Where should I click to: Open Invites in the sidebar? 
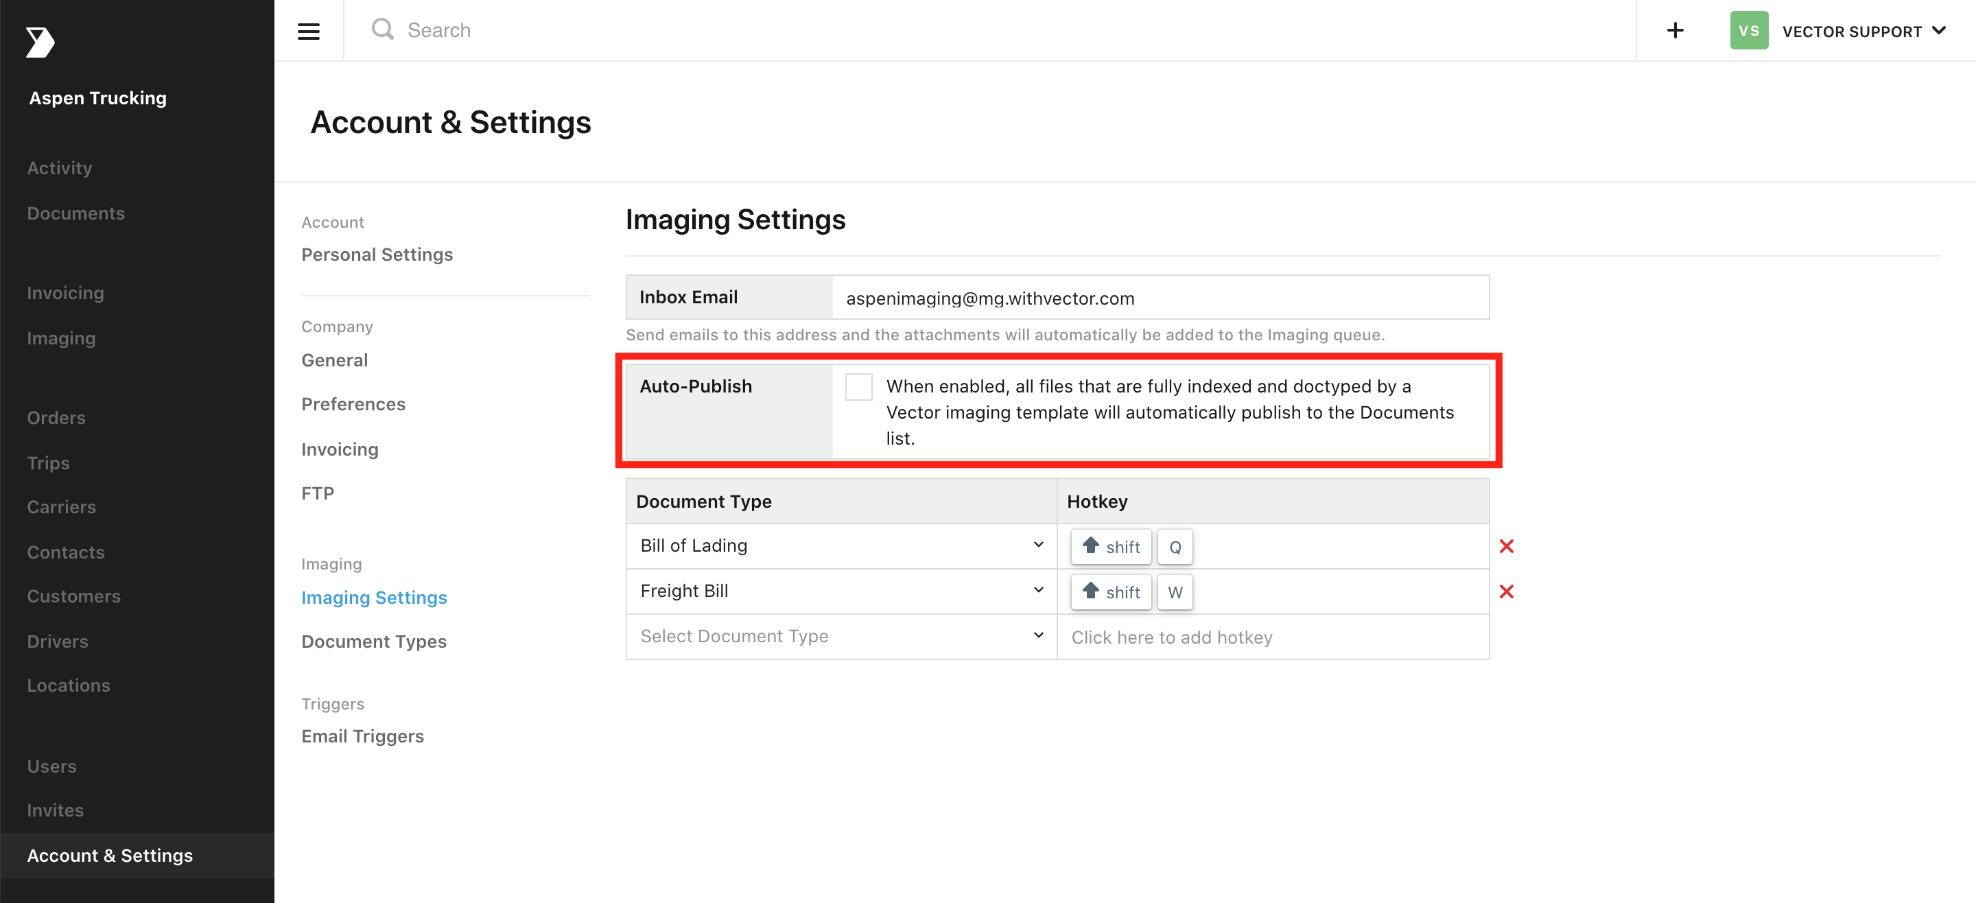pyautogui.click(x=55, y=810)
